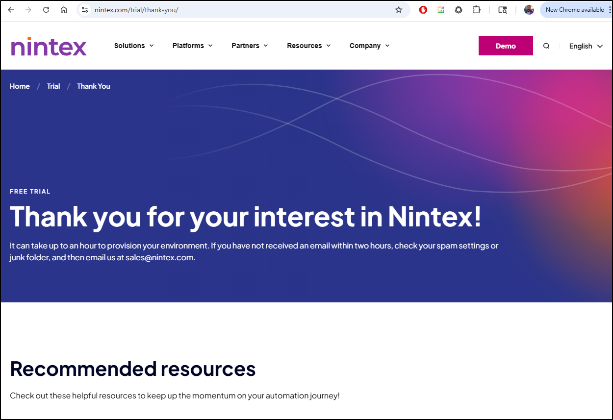Expand the Solutions menu
Viewport: 613px width, 420px height.
(x=134, y=46)
